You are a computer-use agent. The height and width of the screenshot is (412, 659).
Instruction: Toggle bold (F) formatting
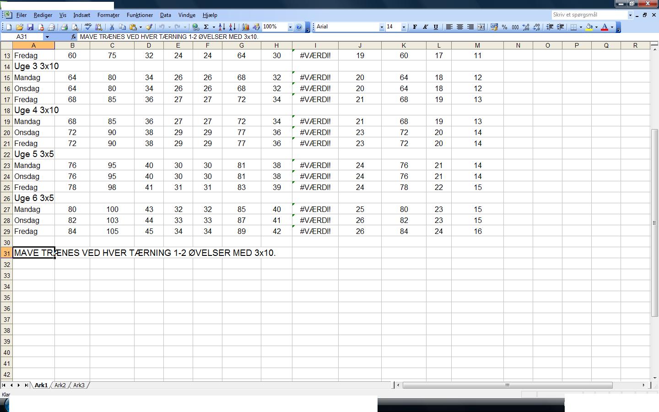(x=415, y=27)
